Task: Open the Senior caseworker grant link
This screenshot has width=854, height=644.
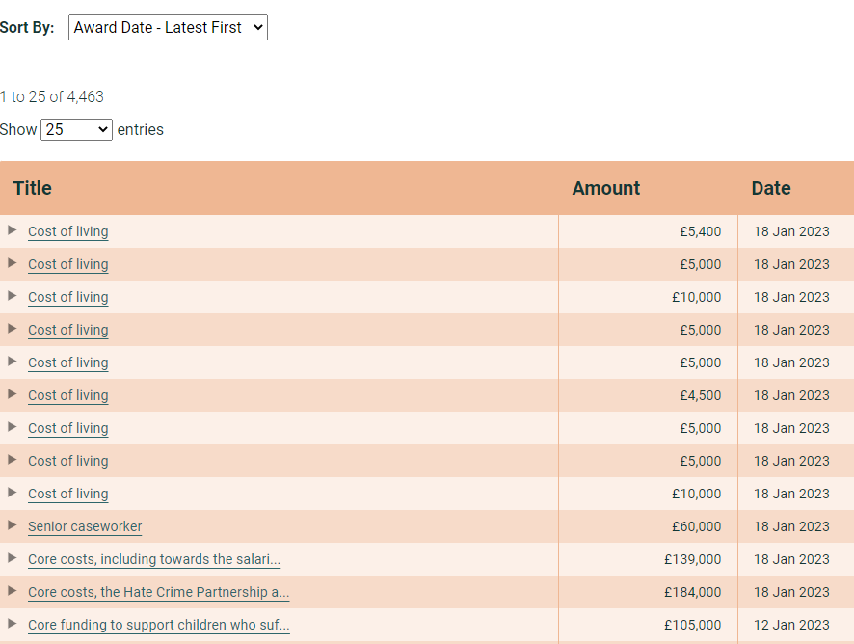Action: (x=84, y=526)
